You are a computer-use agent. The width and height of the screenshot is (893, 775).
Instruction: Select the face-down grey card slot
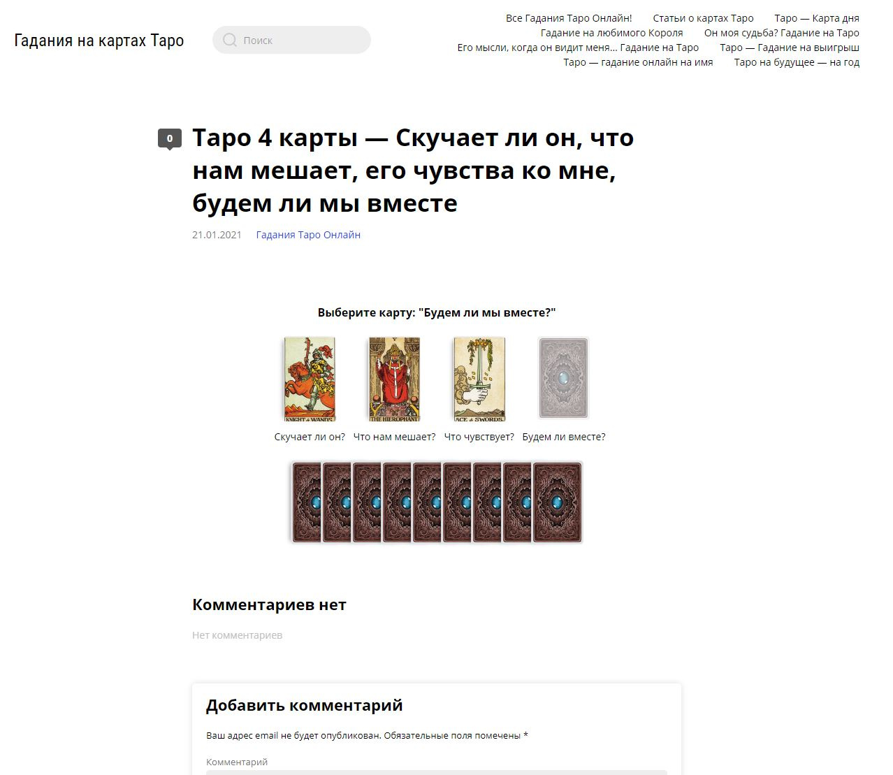[x=564, y=378]
